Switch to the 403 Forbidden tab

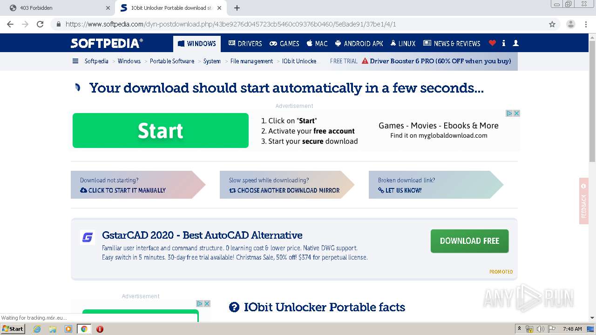coord(59,8)
